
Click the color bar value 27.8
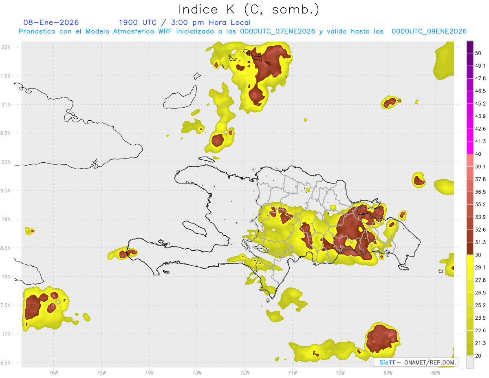coord(480,280)
